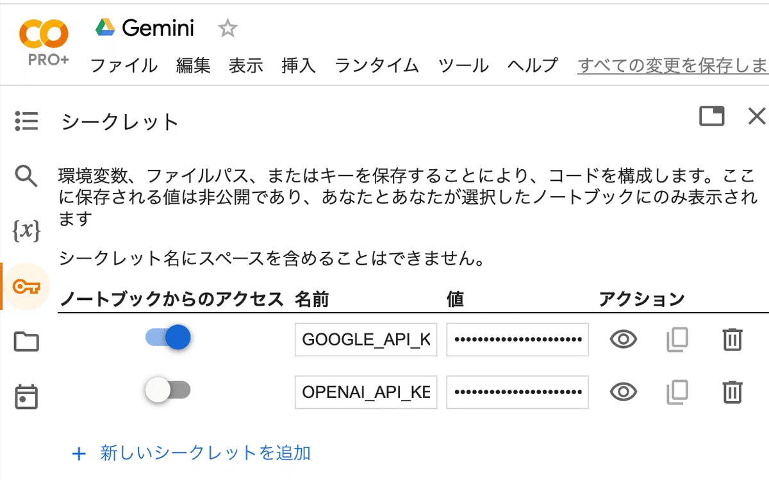Open the variables {x} panel icon
Viewport: 769px width, 480px height.
pos(26,230)
